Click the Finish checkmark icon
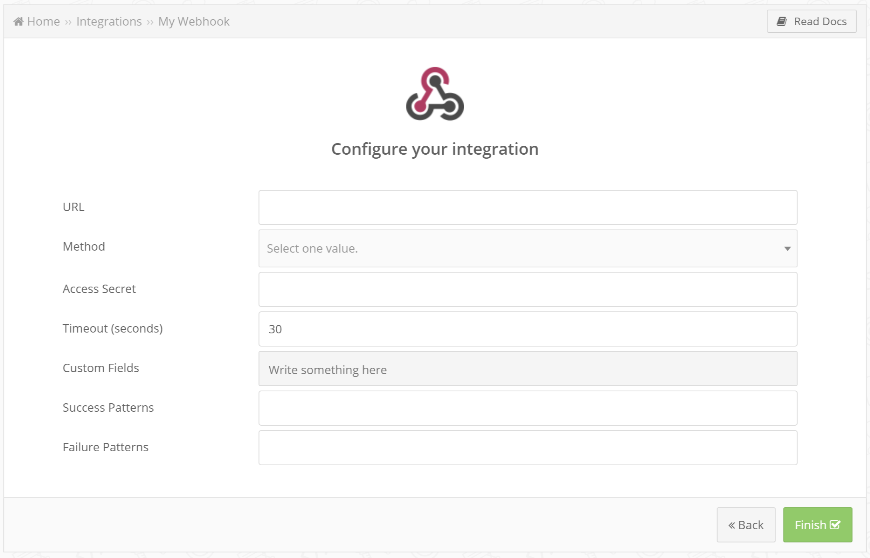Screen dimensions: 870x558 click(x=835, y=524)
